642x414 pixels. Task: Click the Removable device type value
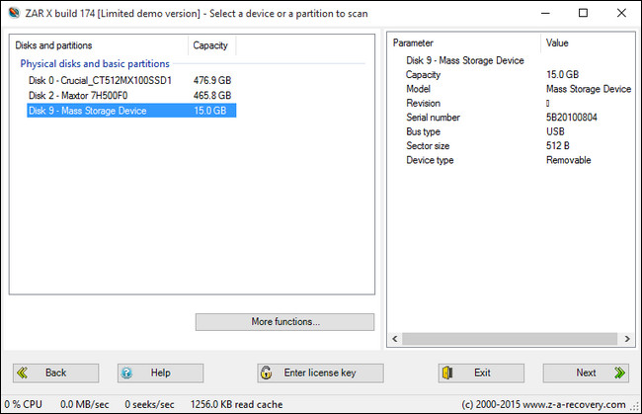(568, 160)
